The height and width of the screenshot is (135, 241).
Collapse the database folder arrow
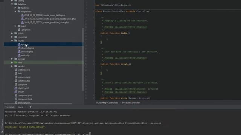tap(12, 4)
